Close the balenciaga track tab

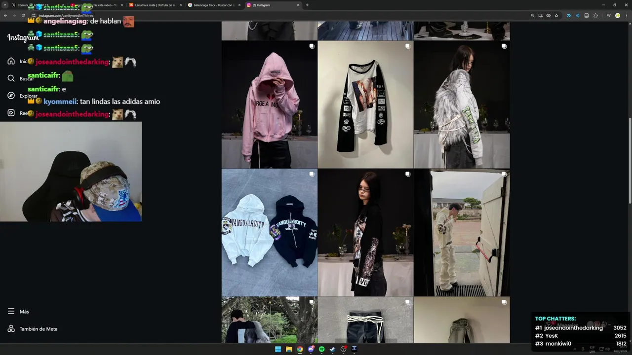click(x=239, y=5)
